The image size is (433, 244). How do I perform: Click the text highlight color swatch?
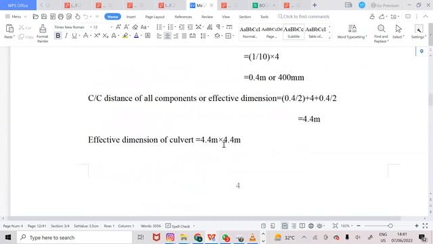[x=125, y=36]
